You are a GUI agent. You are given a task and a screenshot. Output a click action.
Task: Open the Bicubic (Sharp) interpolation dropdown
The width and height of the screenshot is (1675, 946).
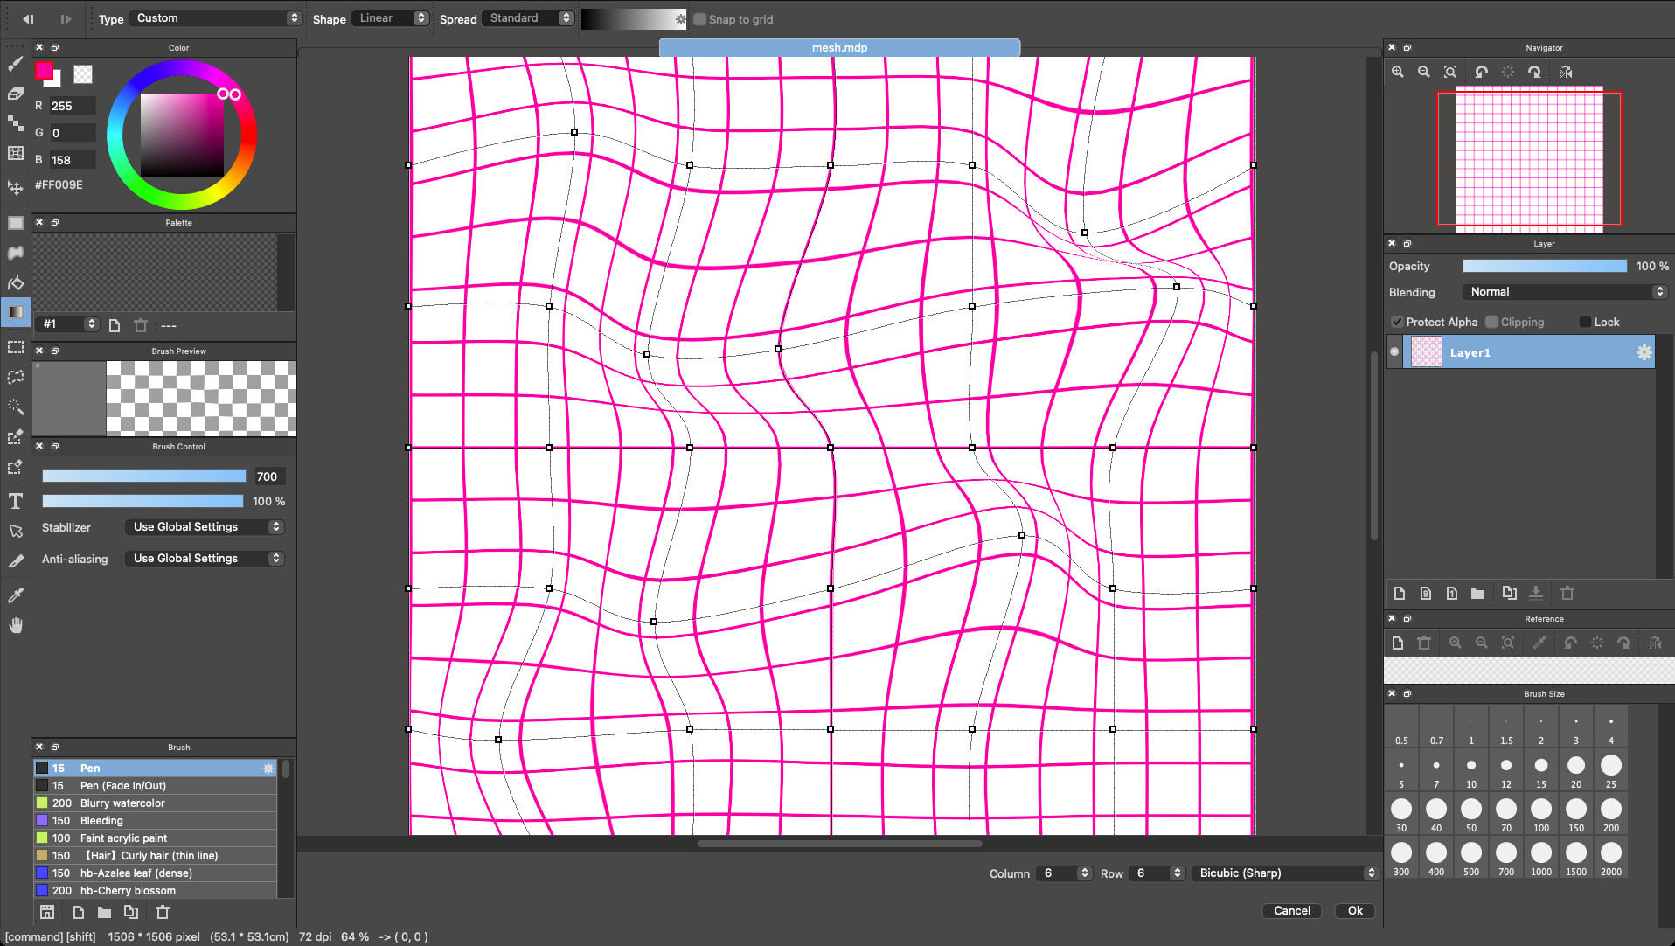1284,873
